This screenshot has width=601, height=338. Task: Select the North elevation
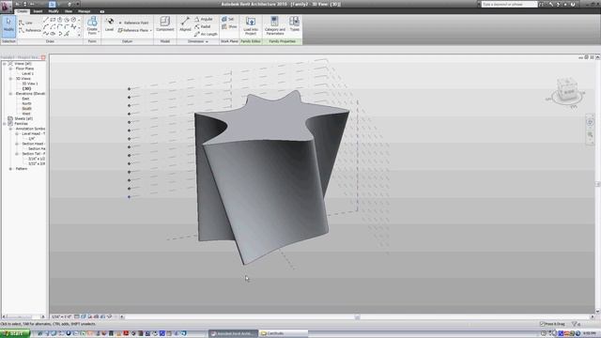click(26, 103)
